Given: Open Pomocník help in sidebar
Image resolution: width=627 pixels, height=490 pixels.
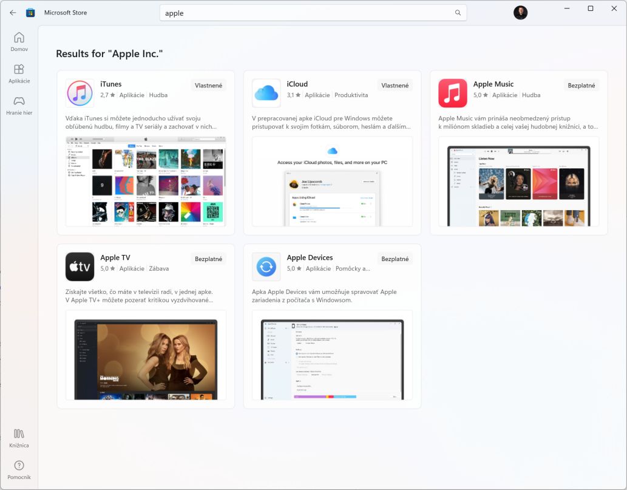Looking at the screenshot, I should (19, 469).
